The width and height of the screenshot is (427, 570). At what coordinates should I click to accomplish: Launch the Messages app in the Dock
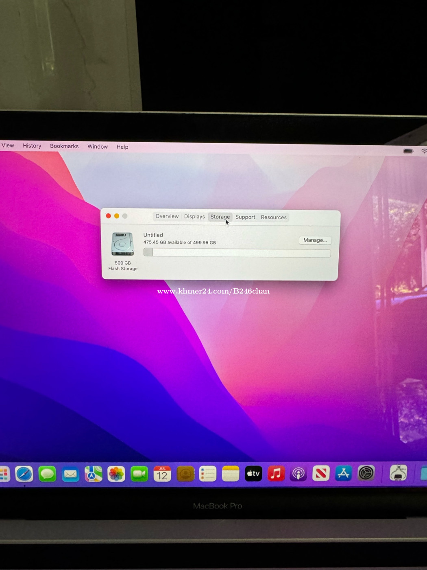[47, 474]
